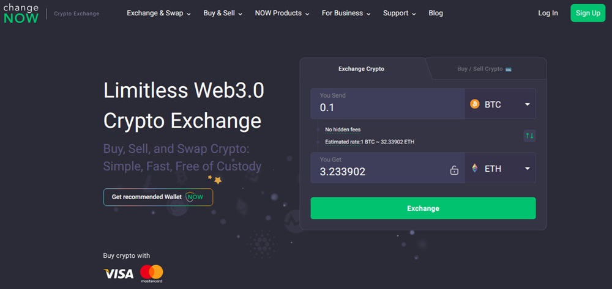This screenshot has height=289, width=612.
Task: Click the Ethereum diamond icon
Action: 475,169
